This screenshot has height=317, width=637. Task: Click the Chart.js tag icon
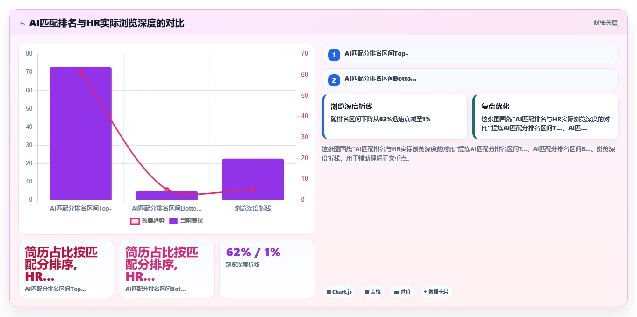pos(329,292)
